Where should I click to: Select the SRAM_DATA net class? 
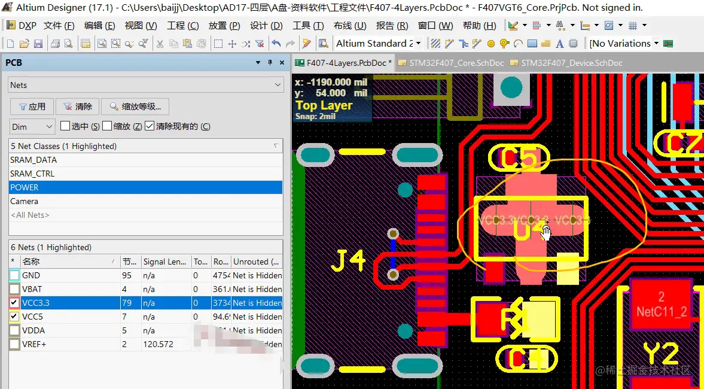146,160
